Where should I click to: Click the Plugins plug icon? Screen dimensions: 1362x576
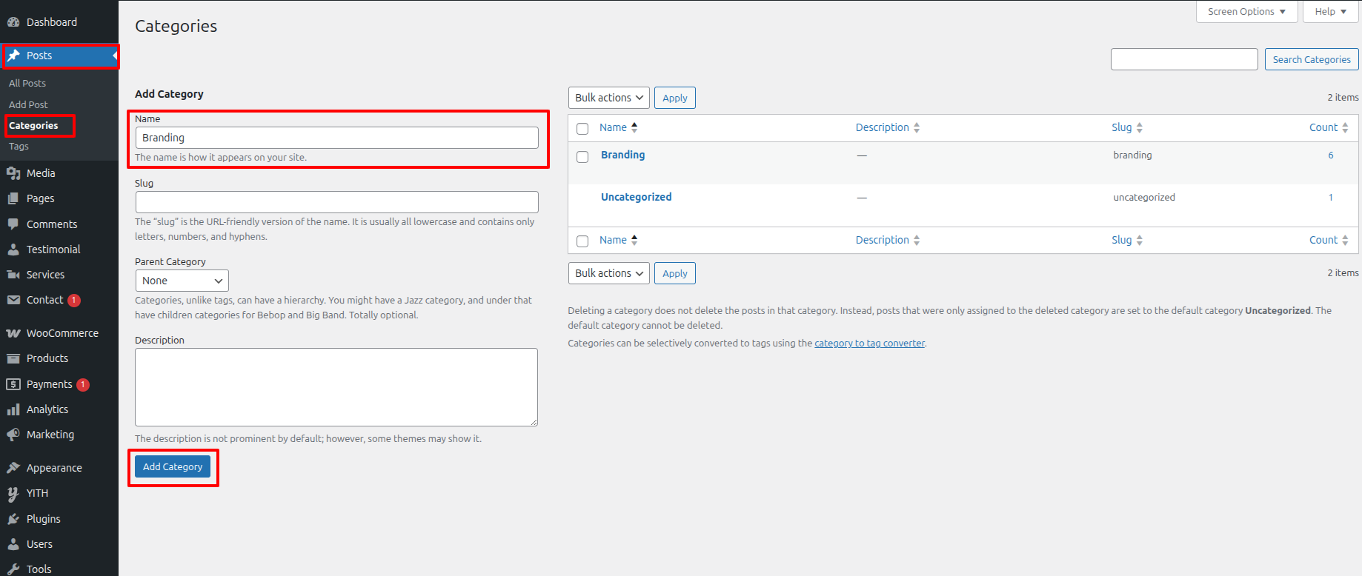[x=13, y=519]
